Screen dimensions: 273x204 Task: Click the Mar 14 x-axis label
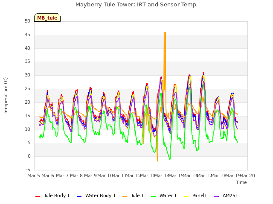(x=162, y=176)
